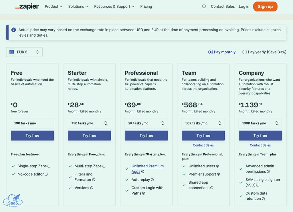
Task: Click info icon next to Unlimited Premium Apps
Action: [x=143, y=171]
